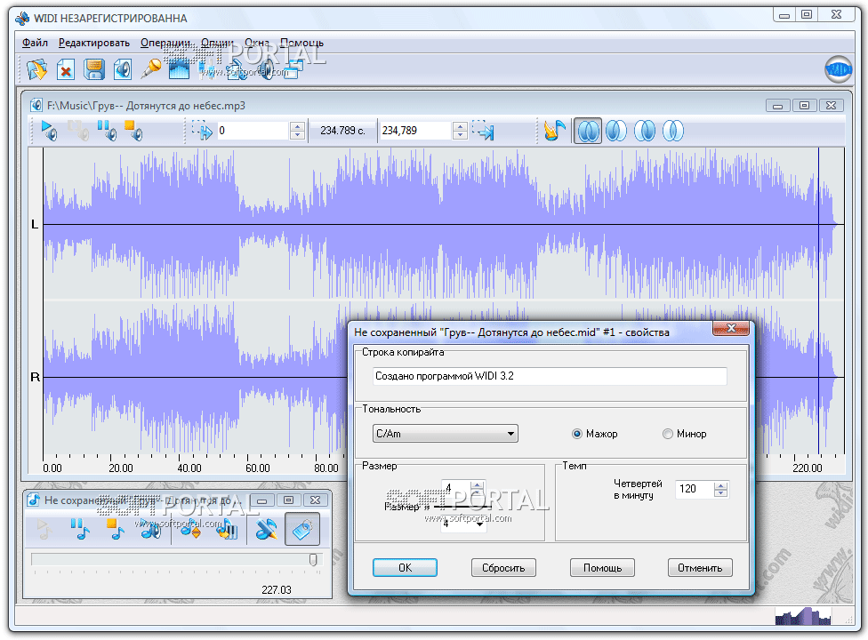This screenshot has width=868, height=640.
Task: Select the fourth channel mode rings icon
Action: coord(673,131)
